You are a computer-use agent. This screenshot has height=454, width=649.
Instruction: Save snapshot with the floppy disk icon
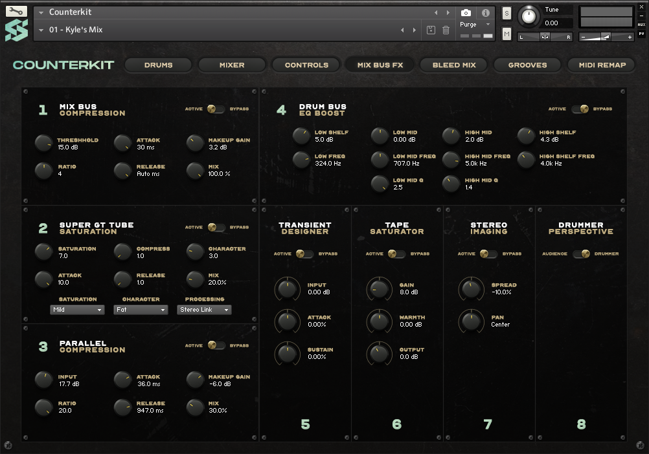click(431, 30)
